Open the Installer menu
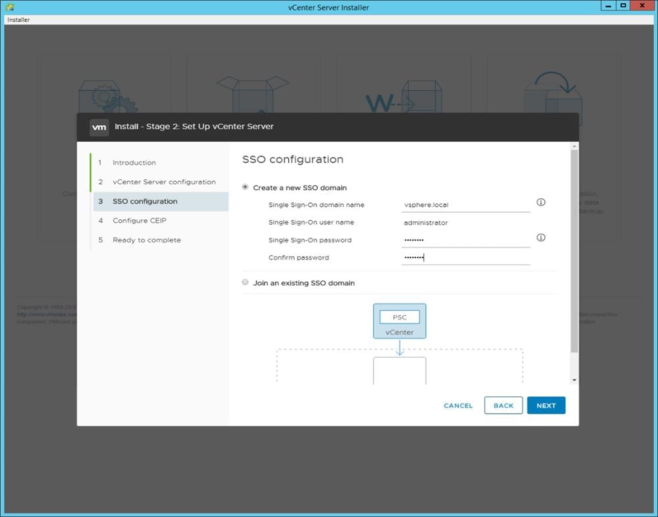Viewport: 658px width, 517px height. [18, 20]
